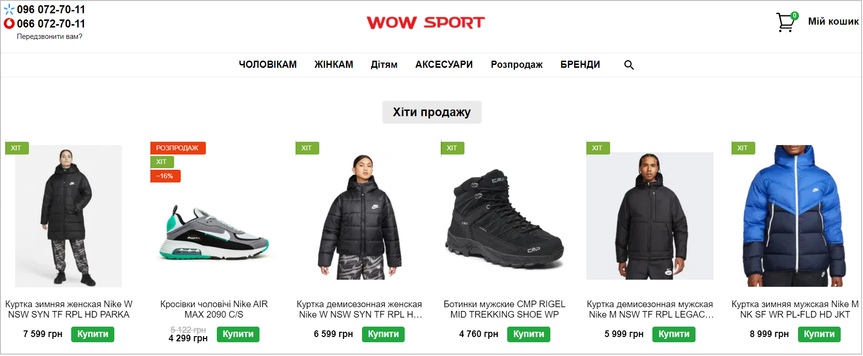Image resolution: width=863 pixels, height=356 pixels.
Task: Click the −16% discount badge
Action: [x=165, y=176]
